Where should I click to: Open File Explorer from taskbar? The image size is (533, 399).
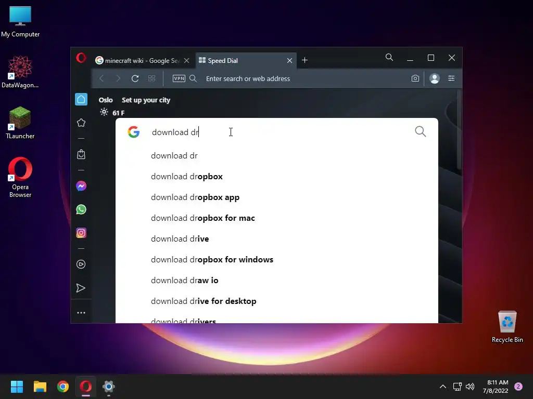tap(40, 387)
